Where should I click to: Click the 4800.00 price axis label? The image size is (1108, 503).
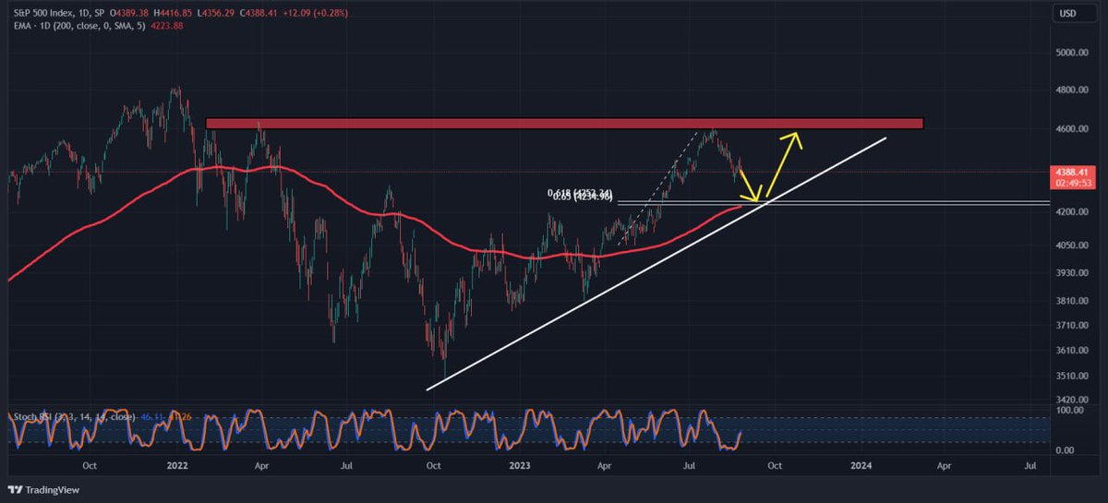[1074, 90]
